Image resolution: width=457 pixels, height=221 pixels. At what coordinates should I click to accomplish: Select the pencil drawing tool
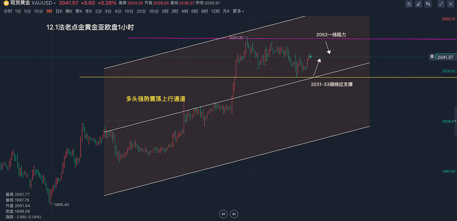(418, 4)
